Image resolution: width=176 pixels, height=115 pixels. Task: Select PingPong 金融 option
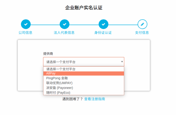pyautogui.click(x=83, y=78)
